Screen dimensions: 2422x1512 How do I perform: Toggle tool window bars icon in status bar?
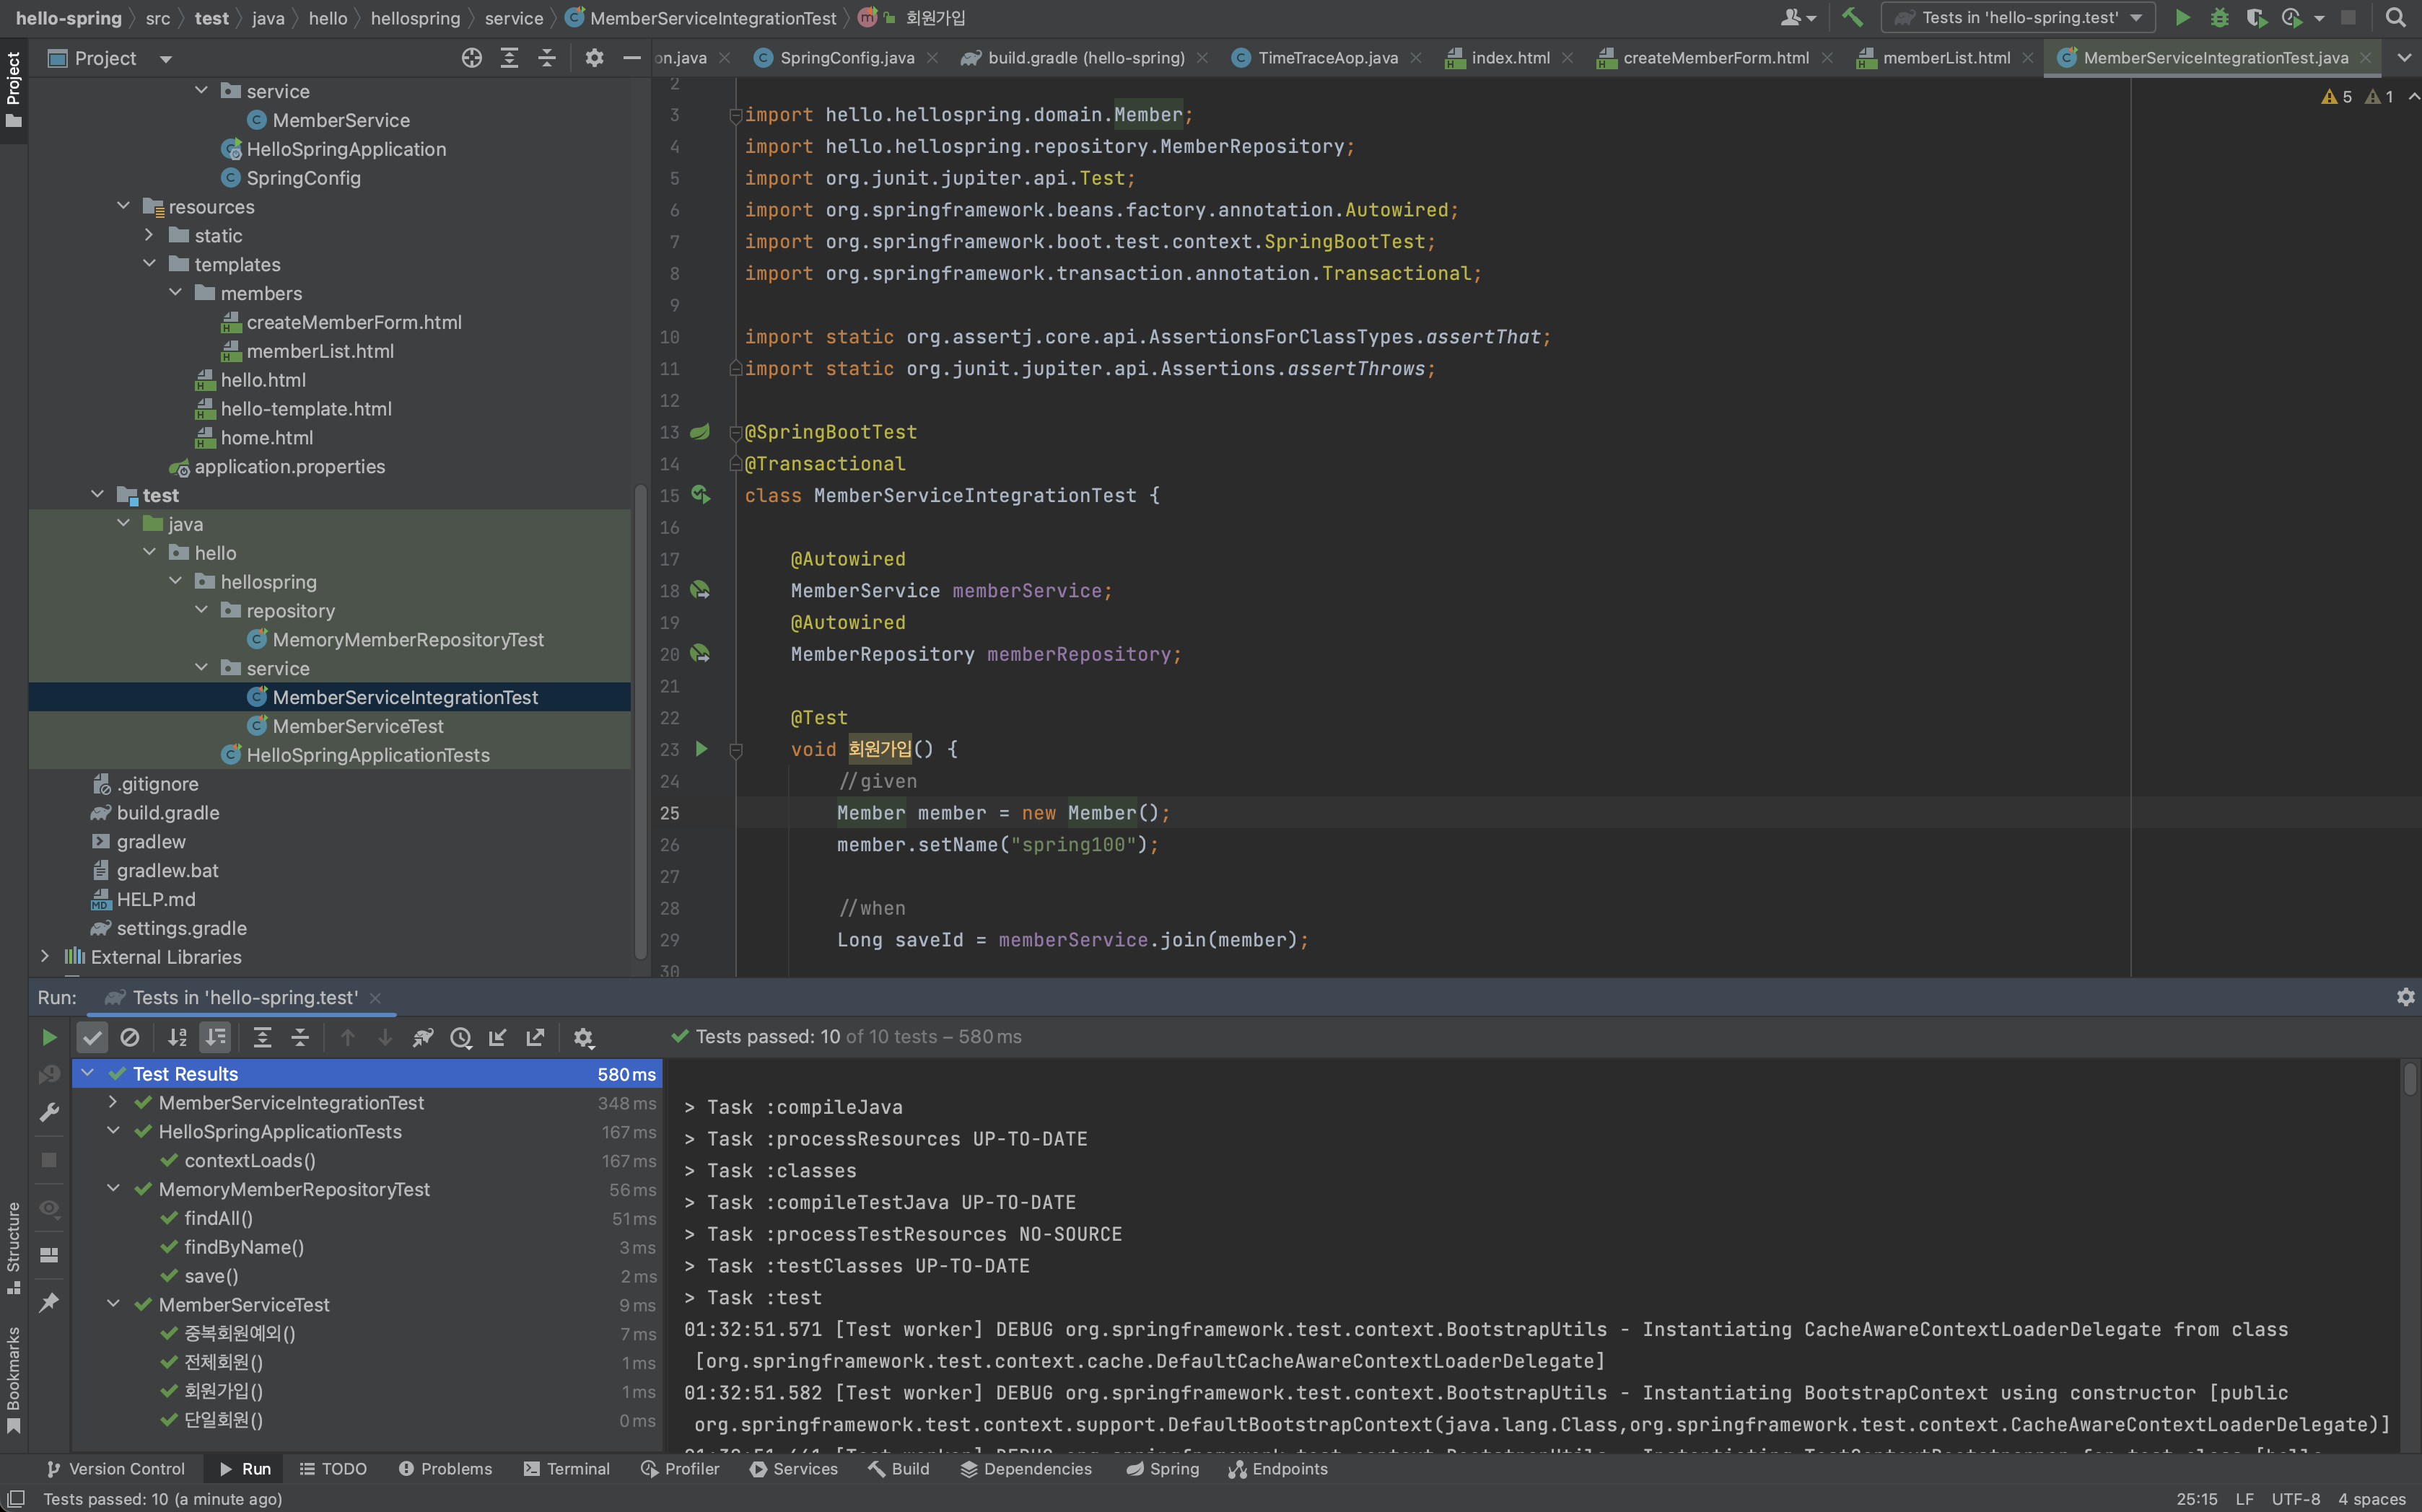point(16,1498)
